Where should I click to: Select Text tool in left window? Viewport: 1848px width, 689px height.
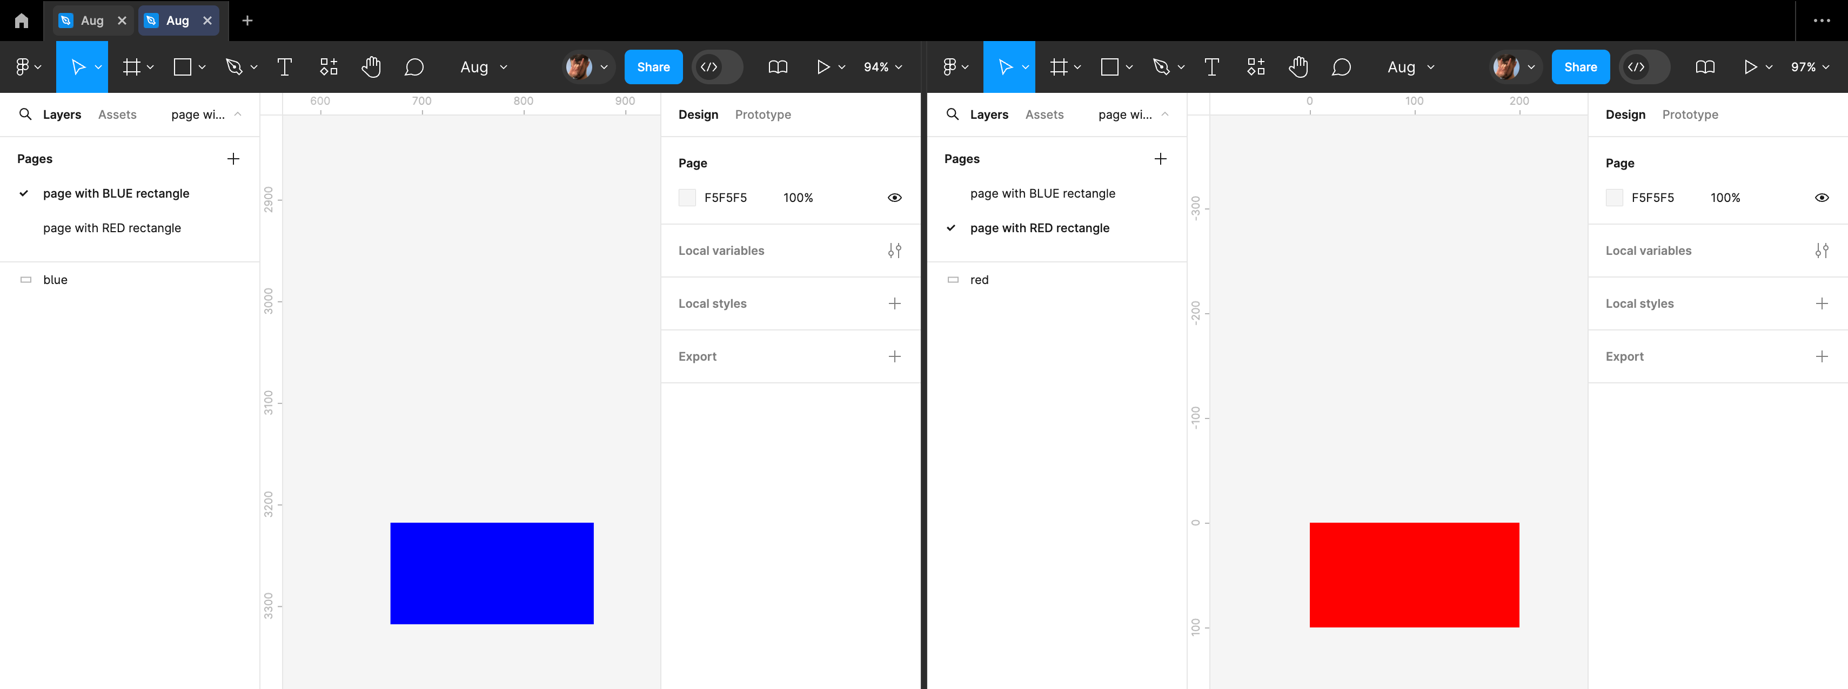pyautogui.click(x=285, y=66)
